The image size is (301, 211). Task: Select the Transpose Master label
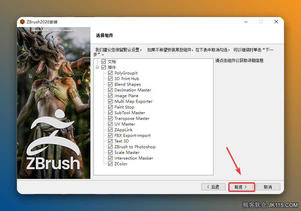(132, 118)
